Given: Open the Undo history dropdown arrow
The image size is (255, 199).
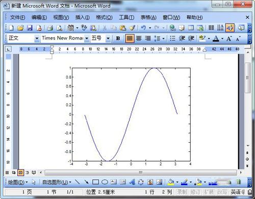Looking at the screenshot, I should [150, 28].
